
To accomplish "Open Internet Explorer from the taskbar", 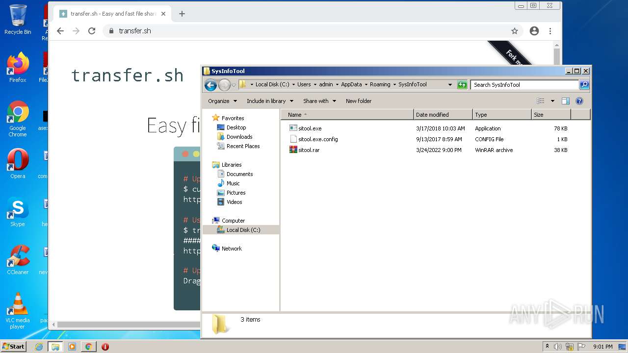I will [x=39, y=347].
